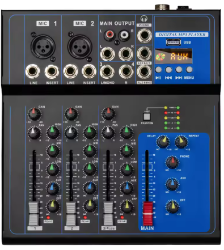Screen dimensions: 224x250
Task: Click the MIC 2 XLR input socket
Action: [x=80, y=46]
